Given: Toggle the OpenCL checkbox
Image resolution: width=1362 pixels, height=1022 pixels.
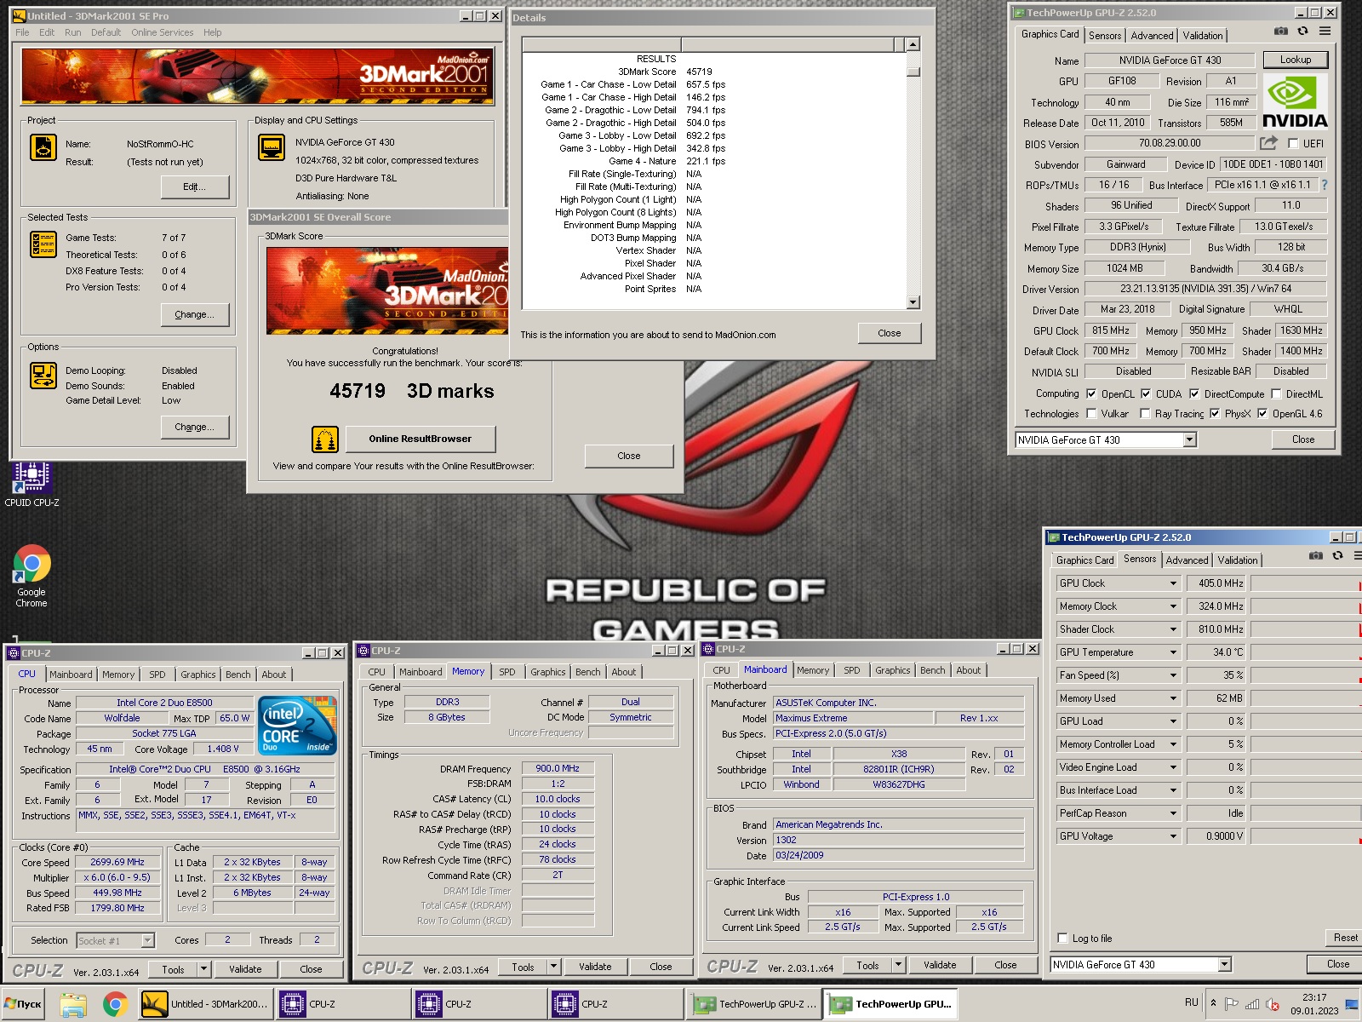Looking at the screenshot, I should tap(1091, 393).
